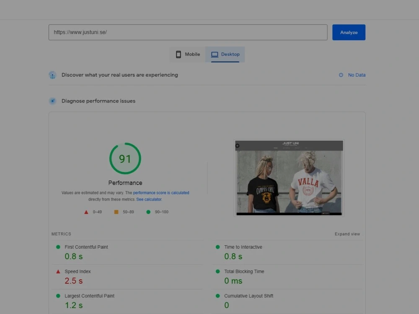Screen dimensions: 419x314
Task: Click the Total Blocking Time label
Action: [244, 272]
